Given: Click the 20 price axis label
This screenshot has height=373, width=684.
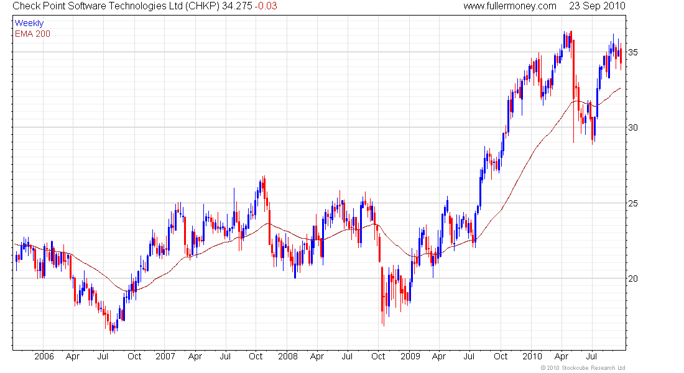Looking at the screenshot, I should pos(632,279).
